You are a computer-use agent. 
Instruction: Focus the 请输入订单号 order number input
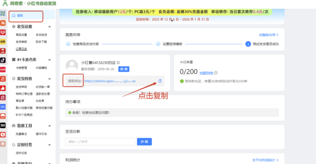tap(100, 142)
